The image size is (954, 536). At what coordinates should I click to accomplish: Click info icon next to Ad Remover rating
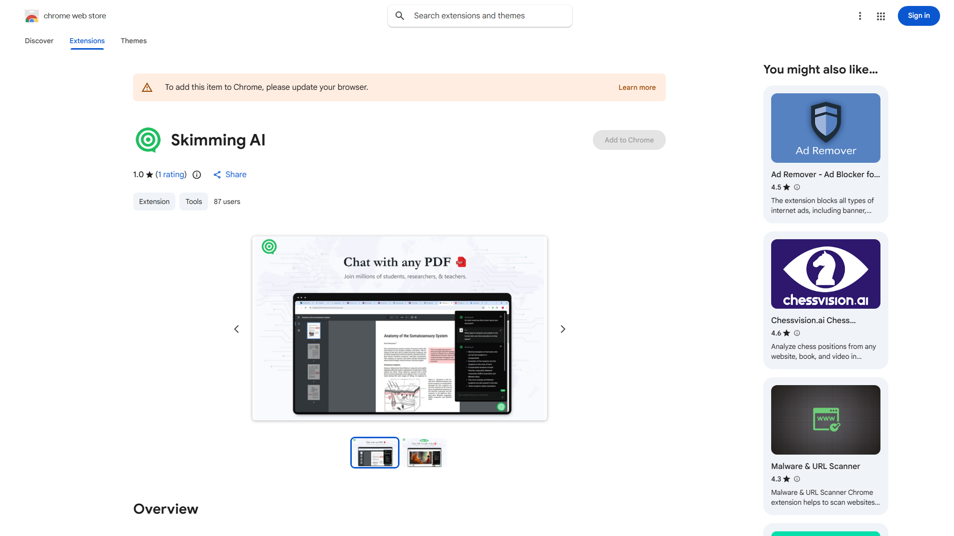tap(797, 187)
